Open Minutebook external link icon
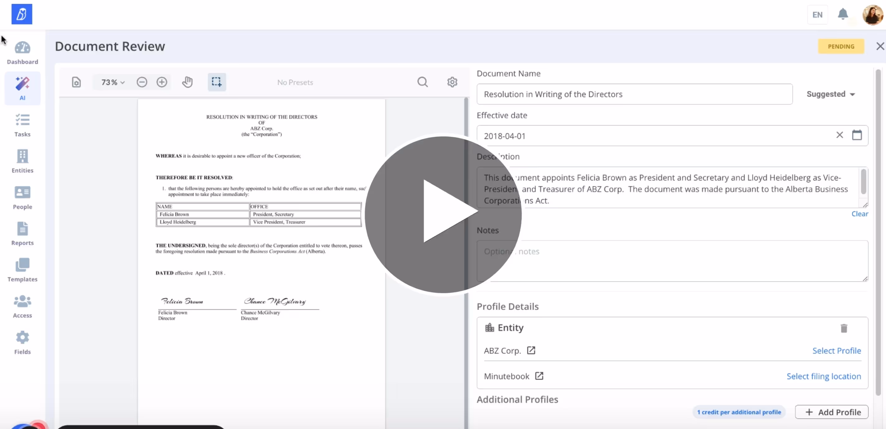Screen dimensions: 886x429 pyautogui.click(x=539, y=376)
